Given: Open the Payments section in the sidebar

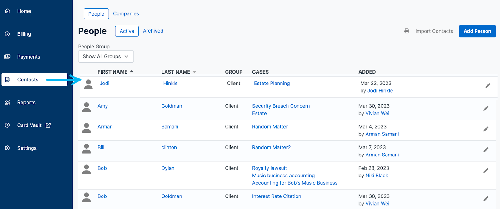Looking at the screenshot, I should tap(28, 57).
